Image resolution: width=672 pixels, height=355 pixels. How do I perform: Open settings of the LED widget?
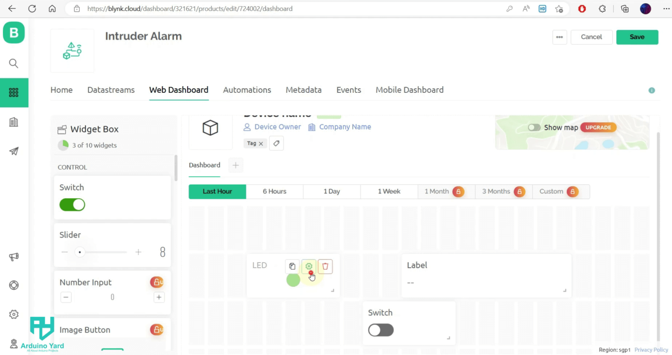click(308, 266)
